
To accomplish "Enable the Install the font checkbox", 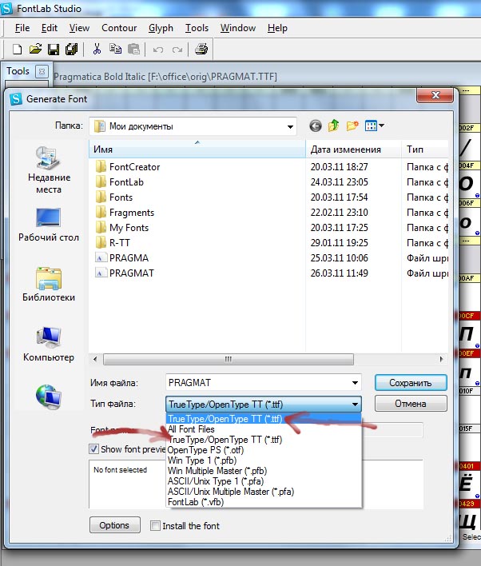I will 155,526.
